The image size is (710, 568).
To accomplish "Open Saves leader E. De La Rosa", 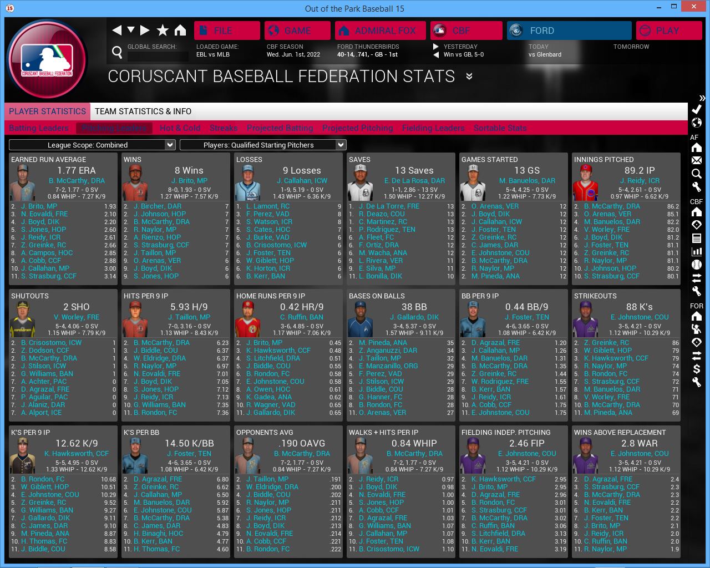I will [x=414, y=181].
